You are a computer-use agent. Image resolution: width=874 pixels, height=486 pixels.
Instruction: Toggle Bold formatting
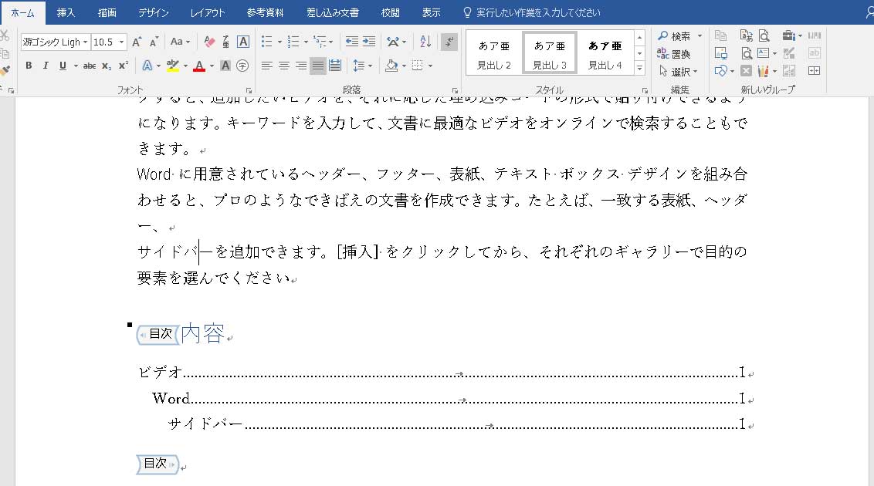point(29,66)
